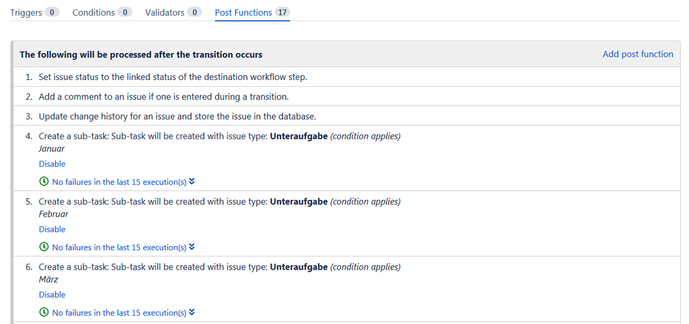Click the Triggers count badge 0
Viewport: 689px width, 324px height.
click(x=52, y=12)
